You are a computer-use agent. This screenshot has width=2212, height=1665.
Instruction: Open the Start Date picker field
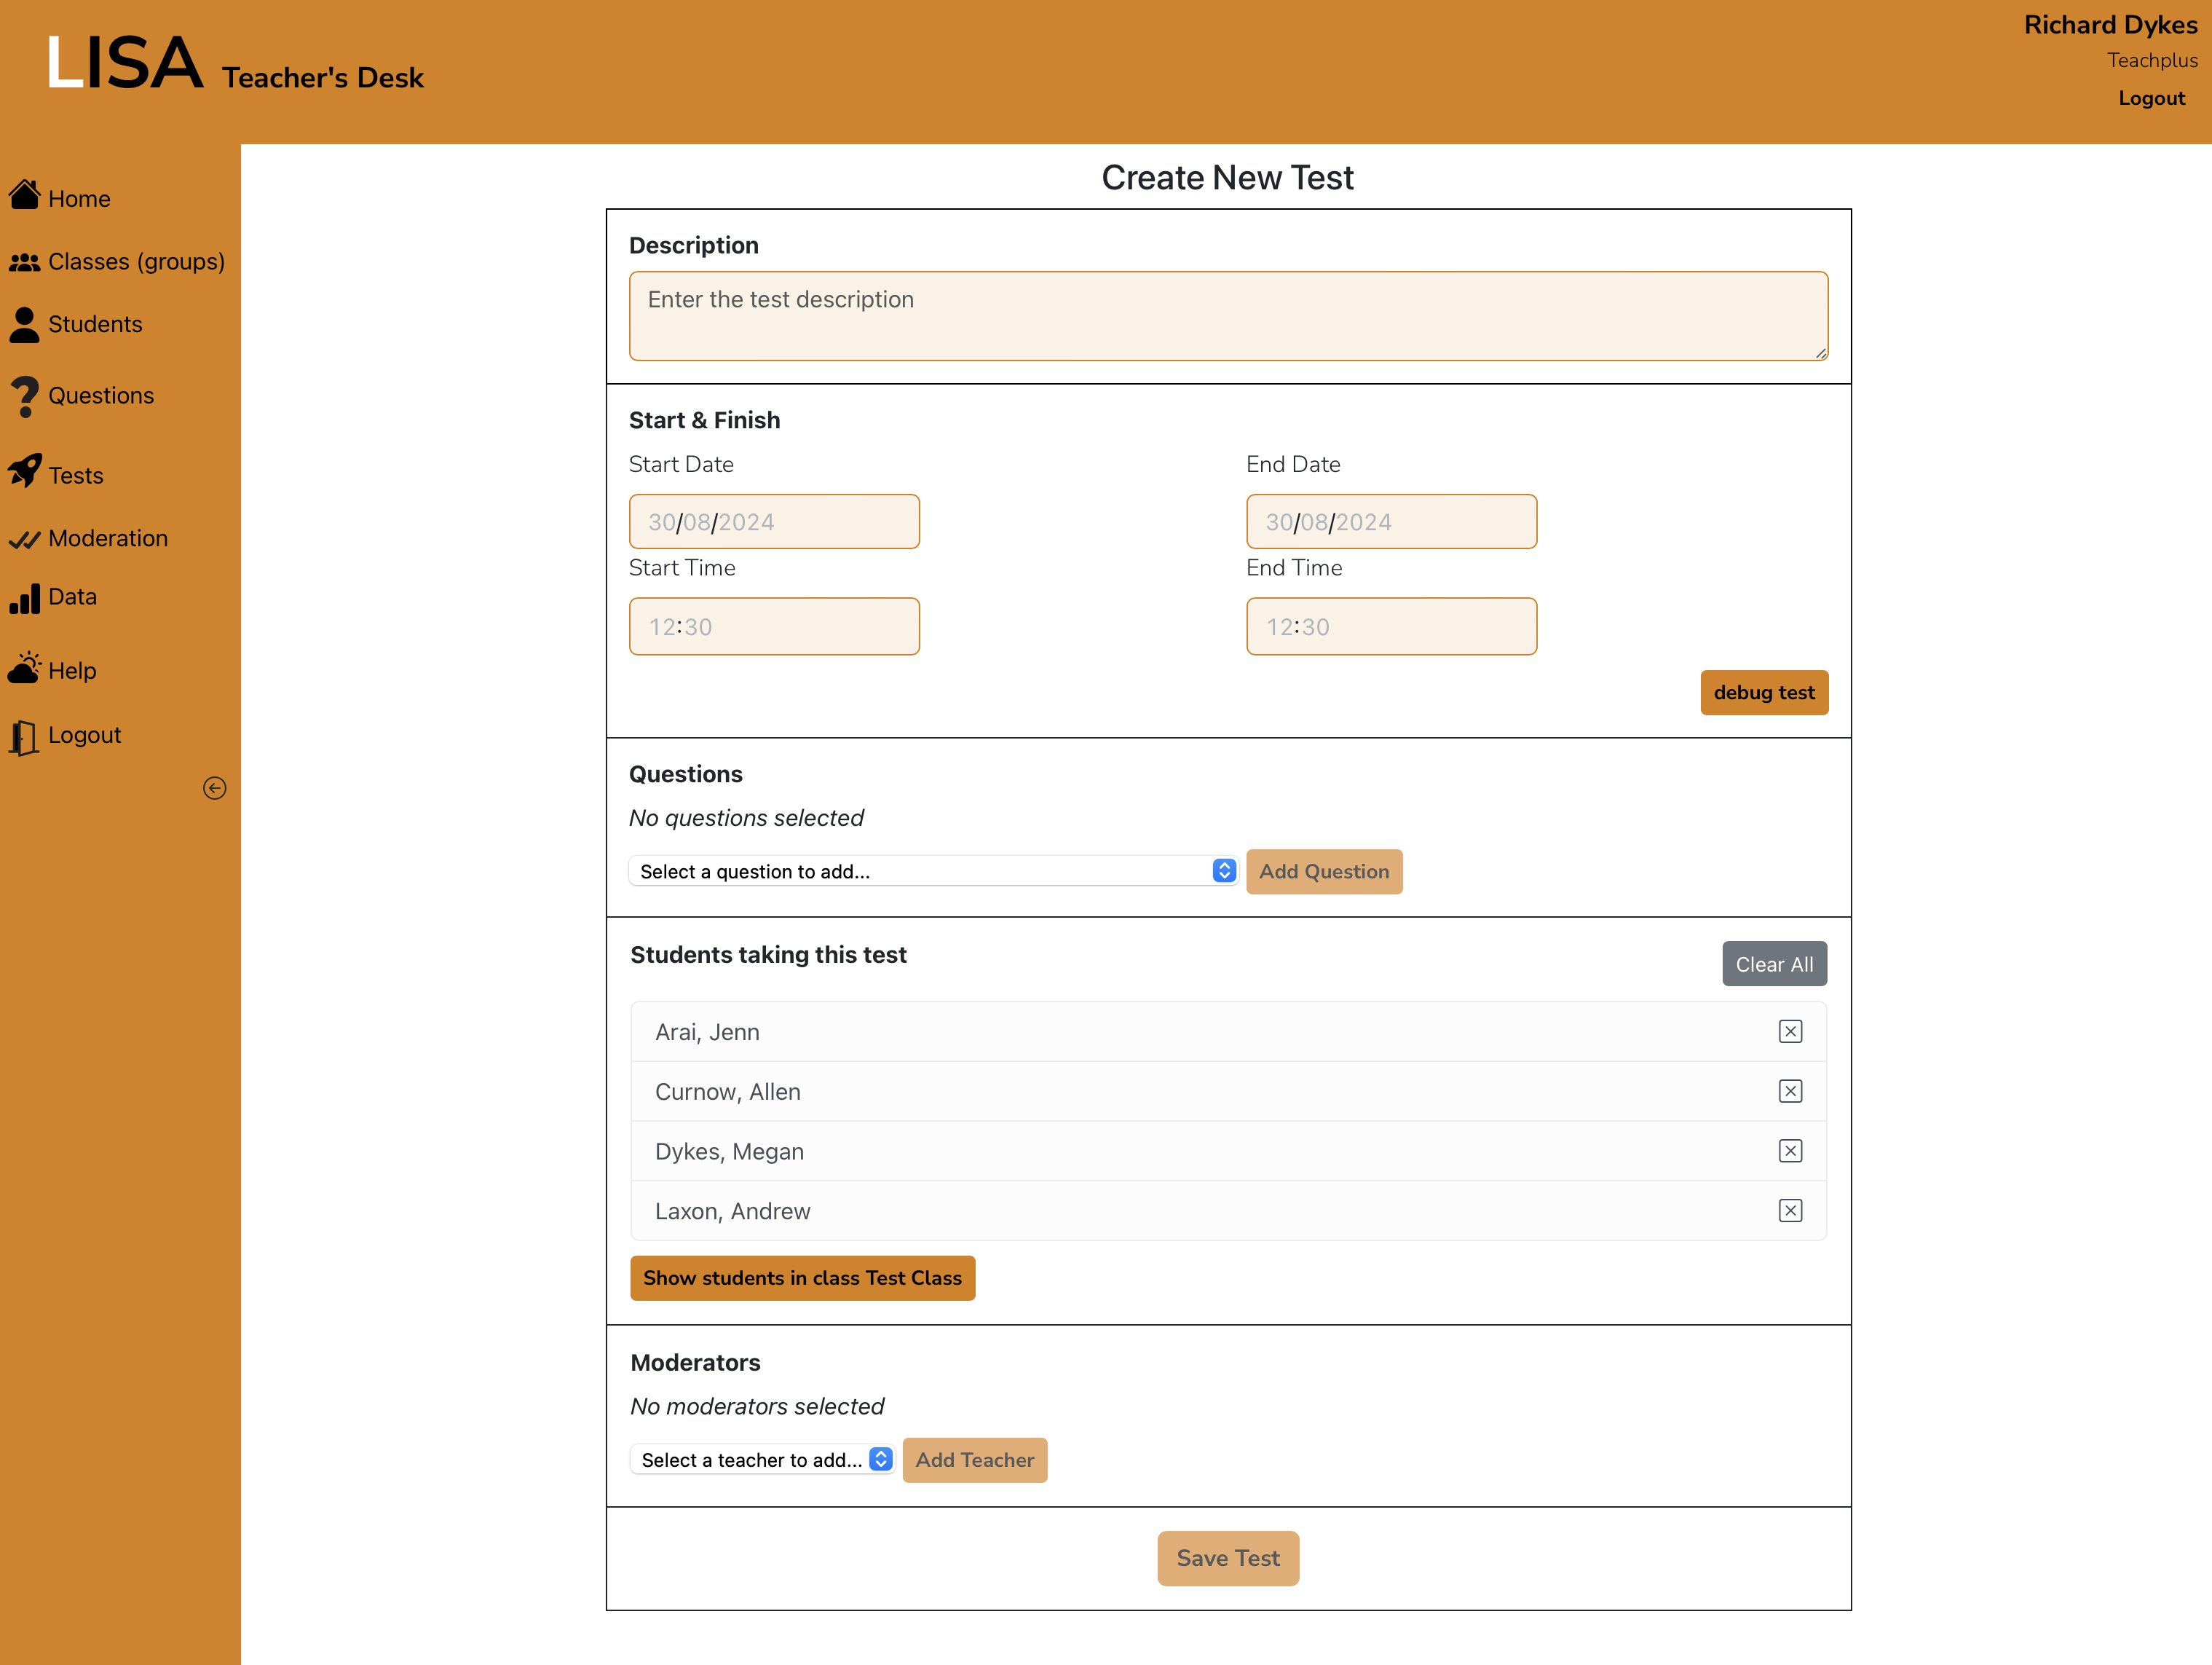point(774,522)
